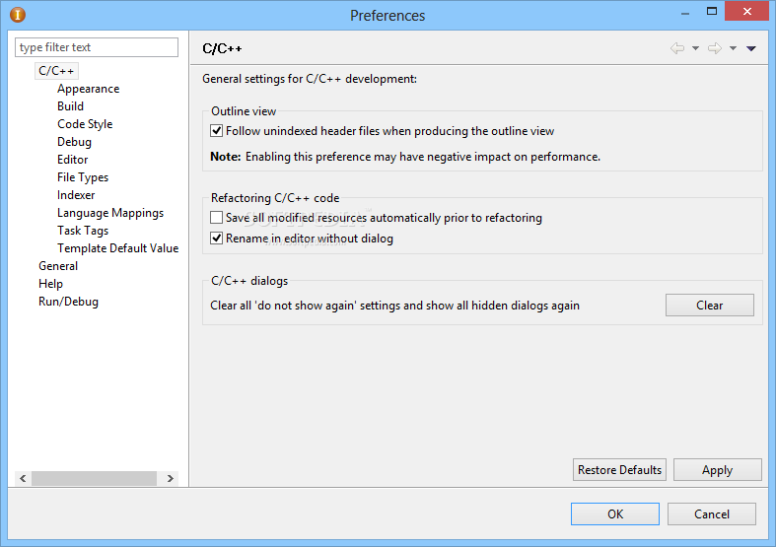Click the left scroll arrow in tree pane
This screenshot has height=547, width=776.
click(x=23, y=478)
